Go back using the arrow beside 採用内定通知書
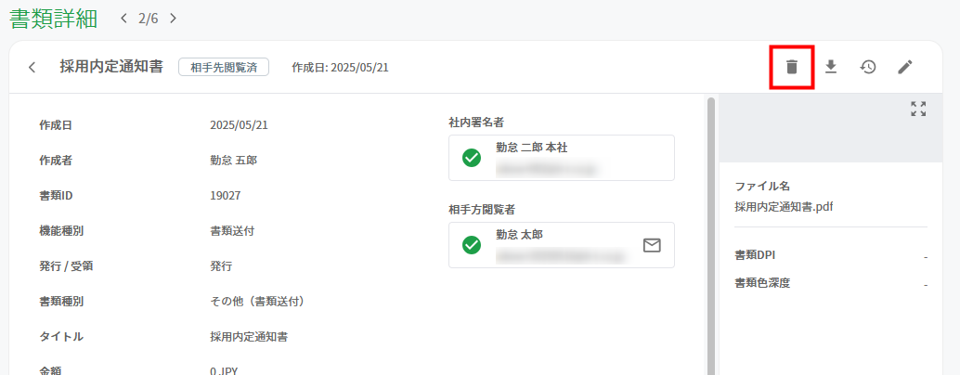This screenshot has width=960, height=375. pos(32,67)
